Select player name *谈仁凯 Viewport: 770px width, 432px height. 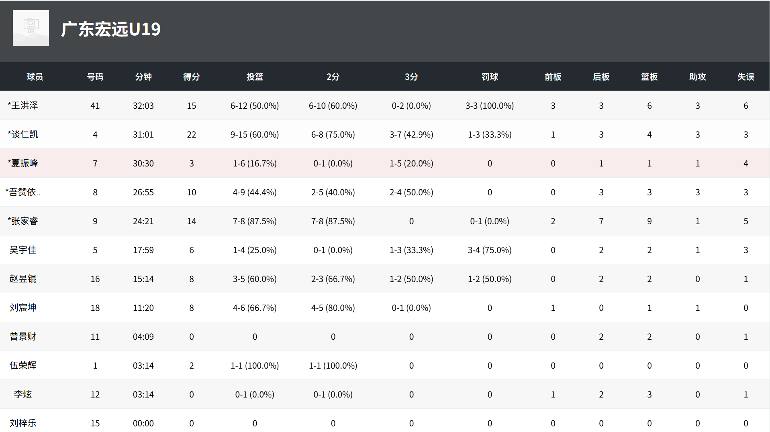[x=23, y=134]
